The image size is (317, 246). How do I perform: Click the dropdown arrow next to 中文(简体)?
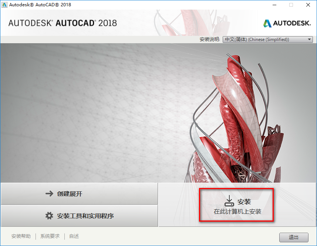308,39
